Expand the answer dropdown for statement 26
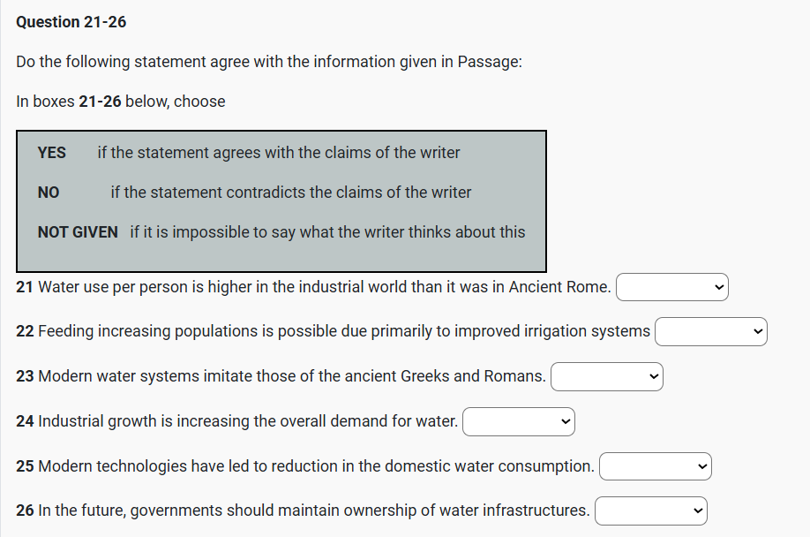 click(650, 511)
